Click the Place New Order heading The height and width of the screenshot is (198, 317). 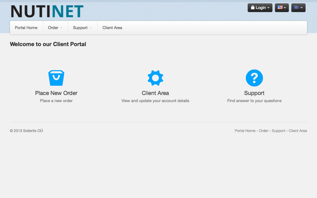point(56,93)
